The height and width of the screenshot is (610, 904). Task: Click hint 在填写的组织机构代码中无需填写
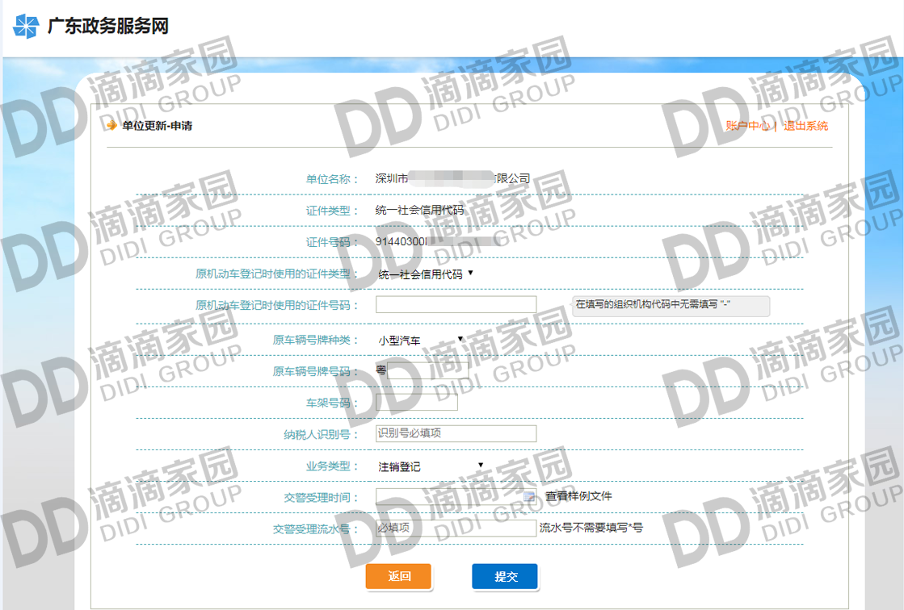pyautogui.click(x=671, y=305)
